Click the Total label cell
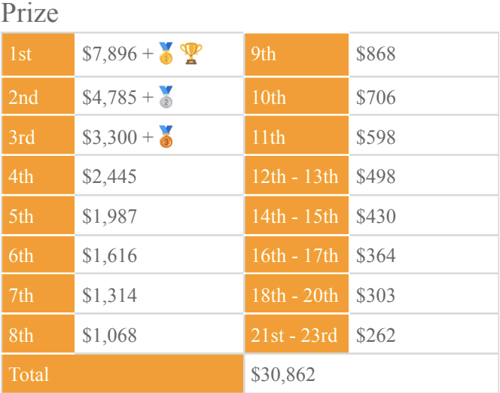 pyautogui.click(x=122, y=374)
